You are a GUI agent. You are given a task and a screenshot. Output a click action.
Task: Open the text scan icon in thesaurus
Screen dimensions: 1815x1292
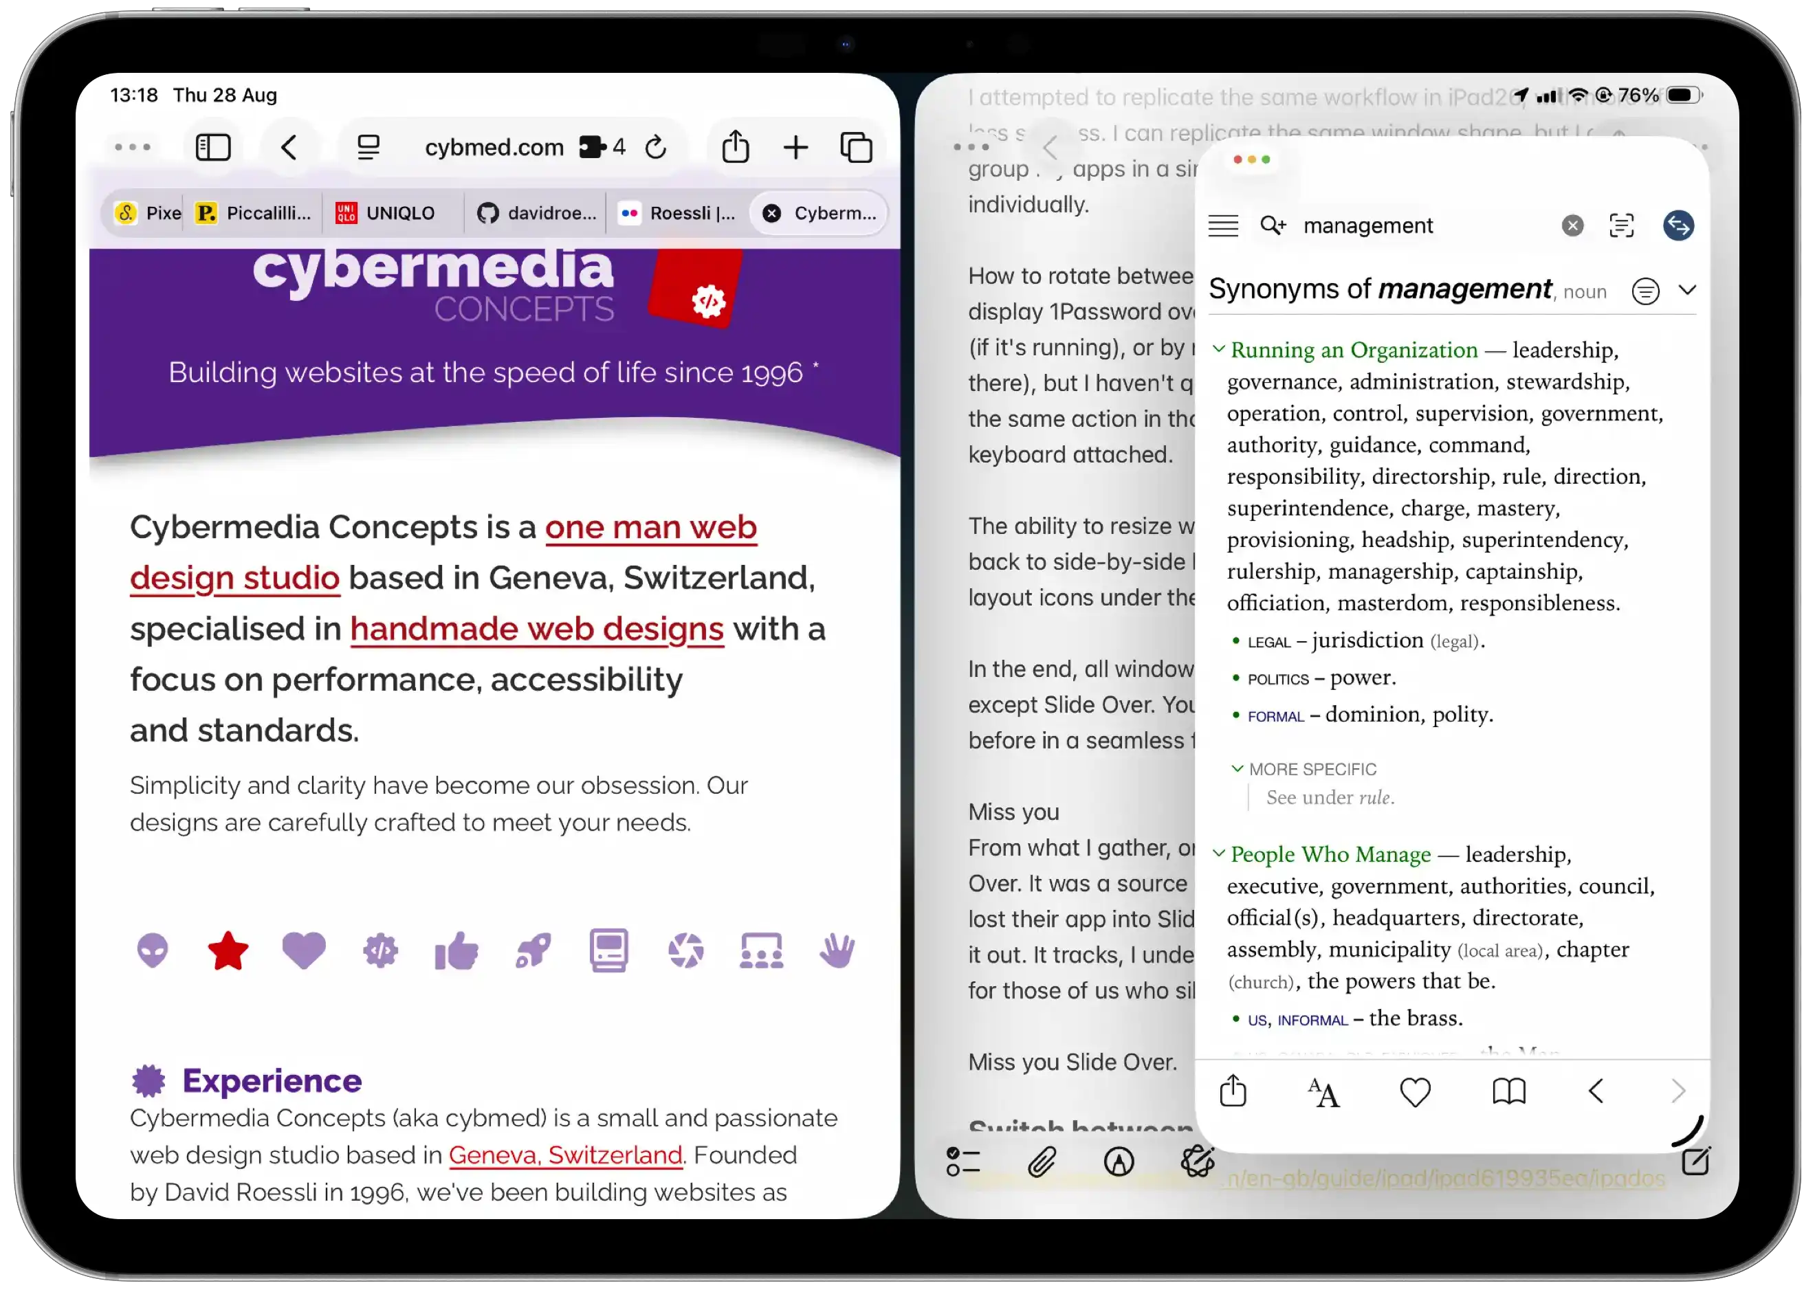[1621, 226]
